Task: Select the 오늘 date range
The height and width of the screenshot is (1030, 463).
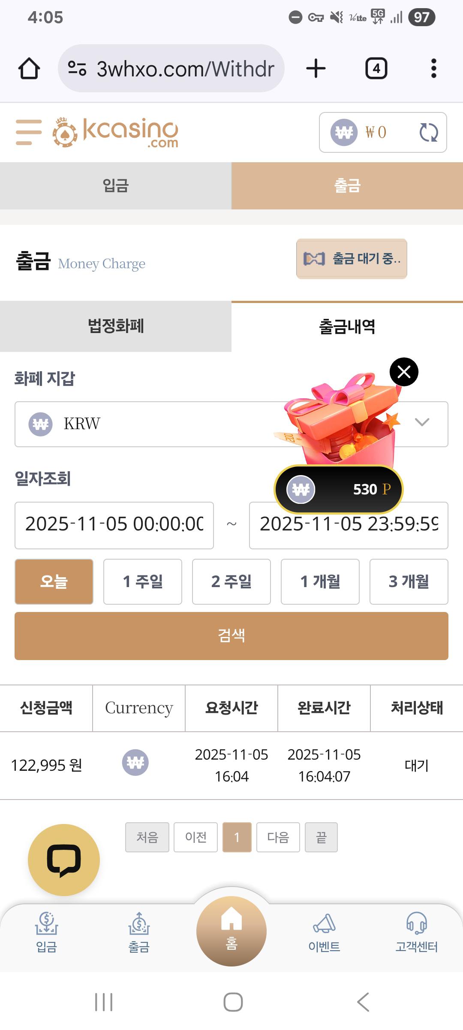Action: coord(54,582)
